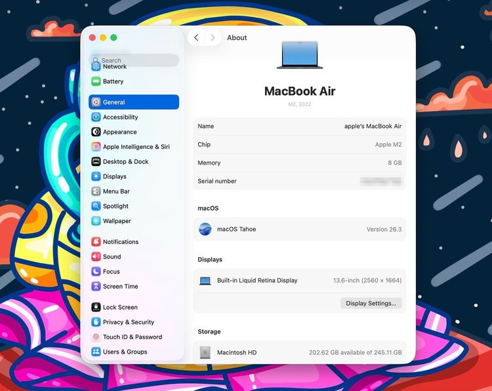Click the Users & Groups icon
The width and height of the screenshot is (492, 391).
pyautogui.click(x=96, y=352)
